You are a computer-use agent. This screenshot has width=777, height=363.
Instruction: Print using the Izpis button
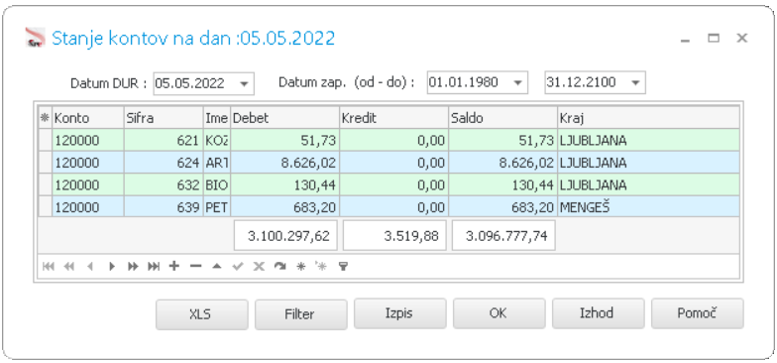point(400,313)
